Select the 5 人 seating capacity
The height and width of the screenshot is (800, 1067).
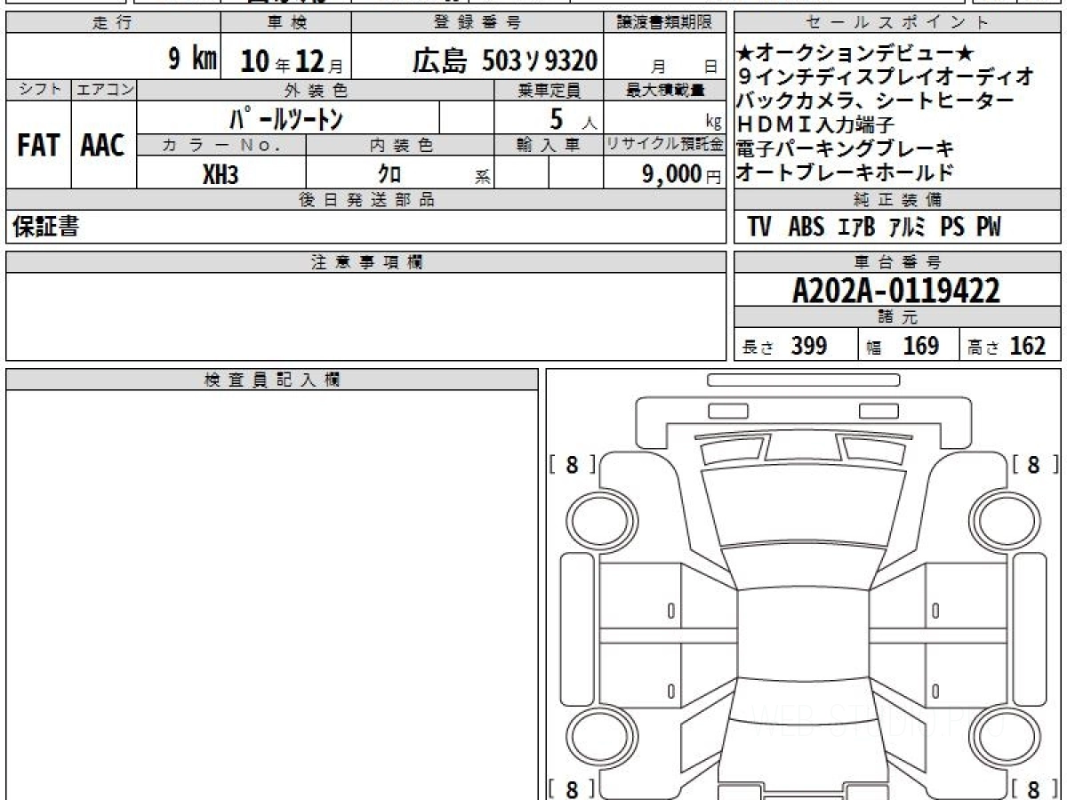click(x=574, y=117)
